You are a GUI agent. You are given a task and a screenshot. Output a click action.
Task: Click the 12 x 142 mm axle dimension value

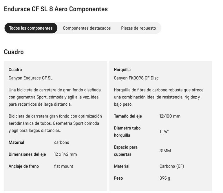[x=65, y=154]
